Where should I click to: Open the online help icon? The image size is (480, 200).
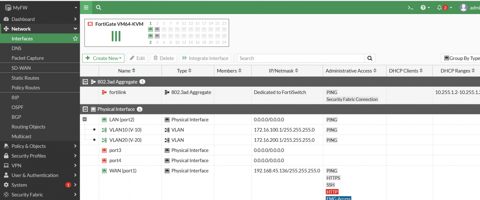click(424, 7)
